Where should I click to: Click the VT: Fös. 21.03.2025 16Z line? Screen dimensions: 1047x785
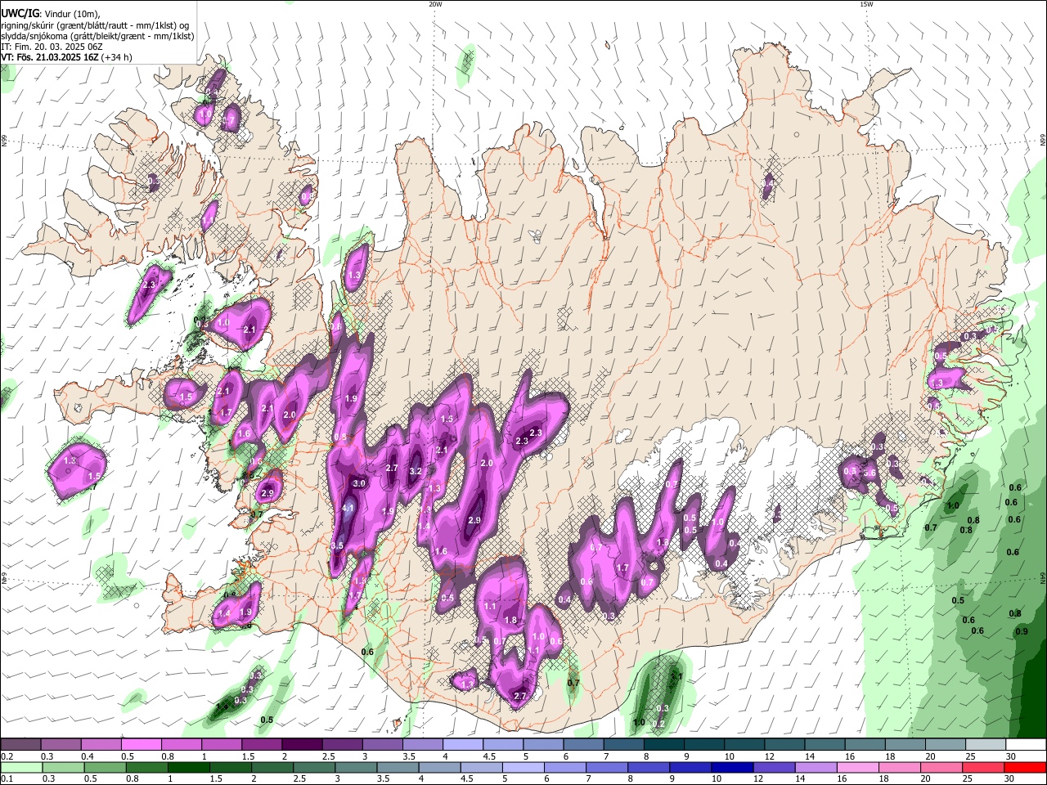(x=66, y=58)
